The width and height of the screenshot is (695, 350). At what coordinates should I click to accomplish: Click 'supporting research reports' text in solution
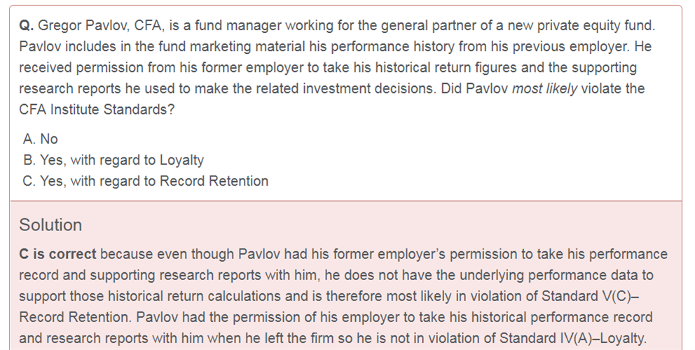click(x=176, y=275)
